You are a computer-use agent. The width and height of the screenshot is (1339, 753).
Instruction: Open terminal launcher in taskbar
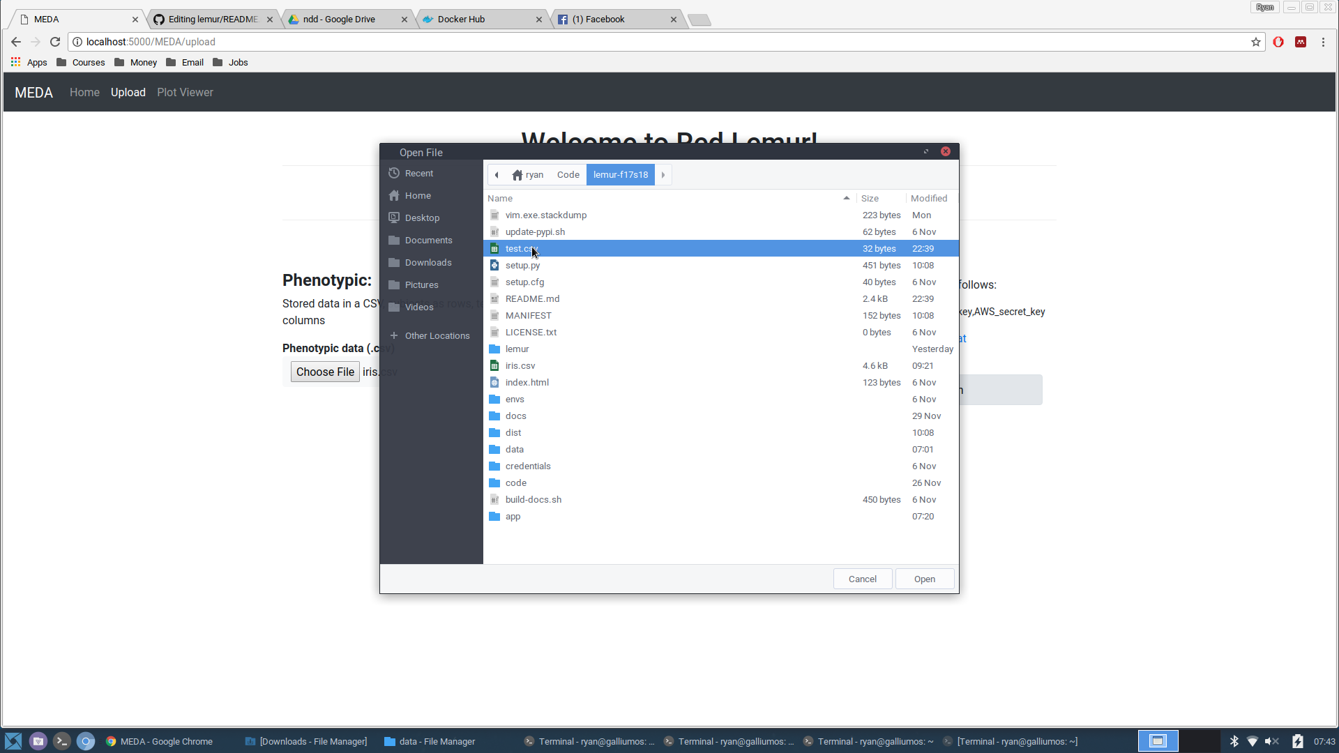(x=62, y=741)
